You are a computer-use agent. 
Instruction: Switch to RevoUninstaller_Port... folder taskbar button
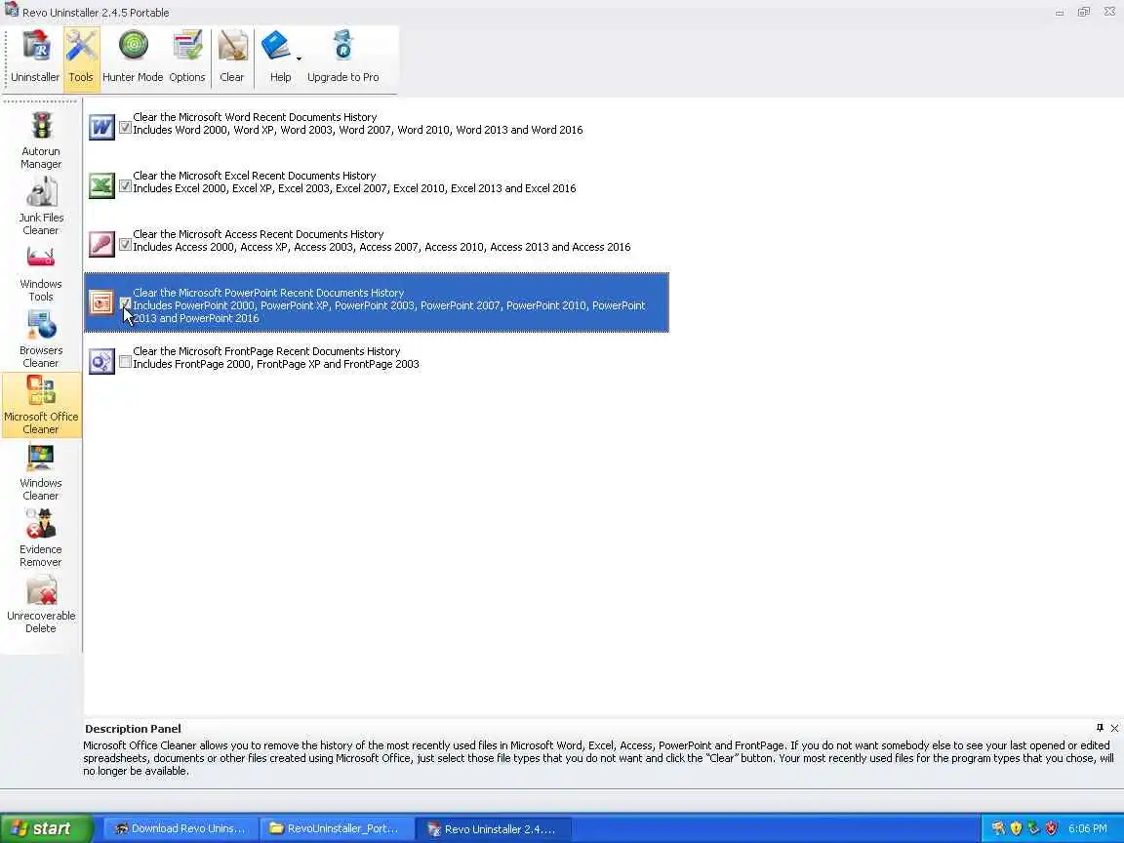(337, 828)
